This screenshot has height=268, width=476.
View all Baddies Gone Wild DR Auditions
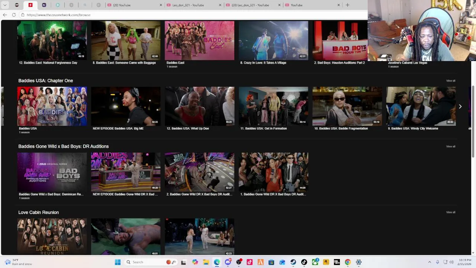pos(450,146)
